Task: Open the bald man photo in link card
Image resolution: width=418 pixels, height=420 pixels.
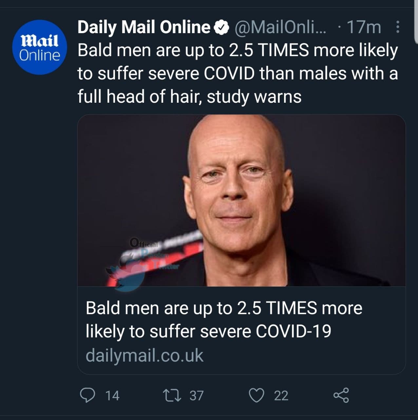Action: pos(241,200)
